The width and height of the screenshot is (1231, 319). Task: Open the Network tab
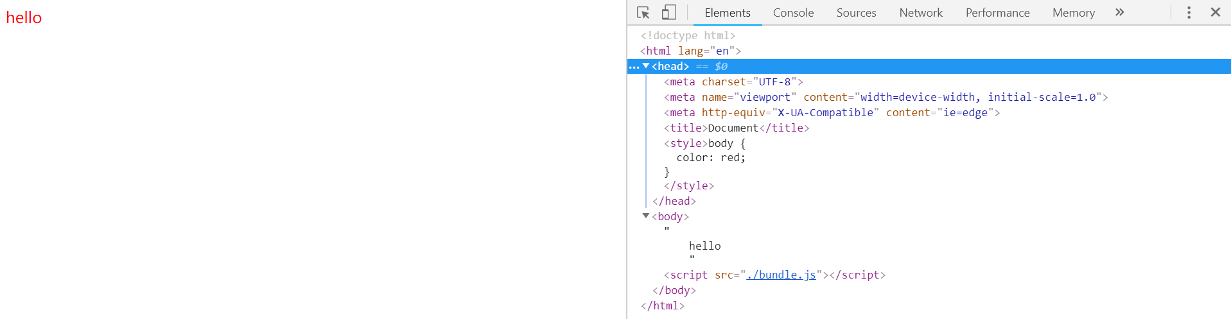921,13
